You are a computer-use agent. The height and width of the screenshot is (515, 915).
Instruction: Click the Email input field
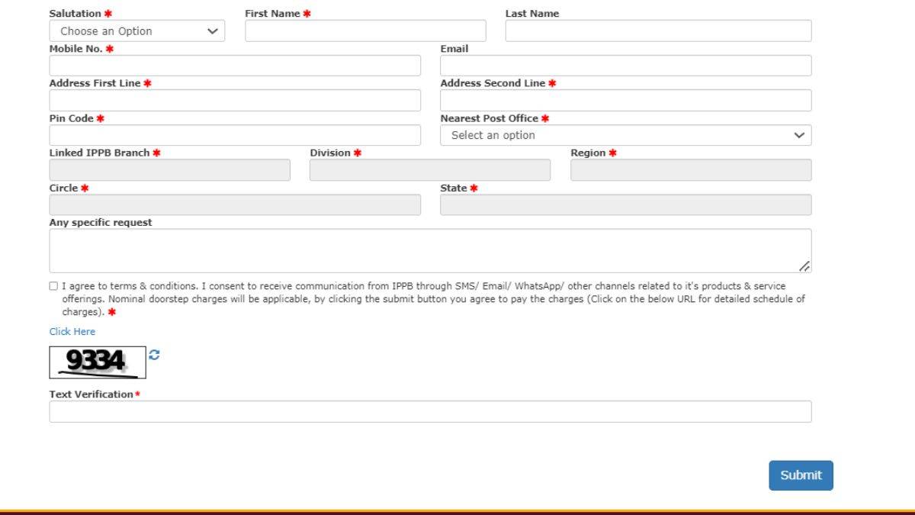(x=625, y=66)
